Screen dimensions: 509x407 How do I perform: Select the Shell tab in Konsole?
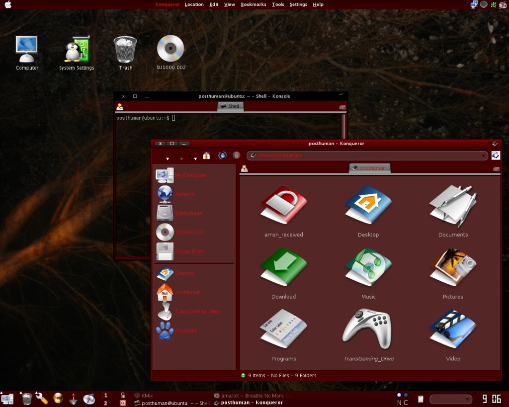[x=231, y=106]
